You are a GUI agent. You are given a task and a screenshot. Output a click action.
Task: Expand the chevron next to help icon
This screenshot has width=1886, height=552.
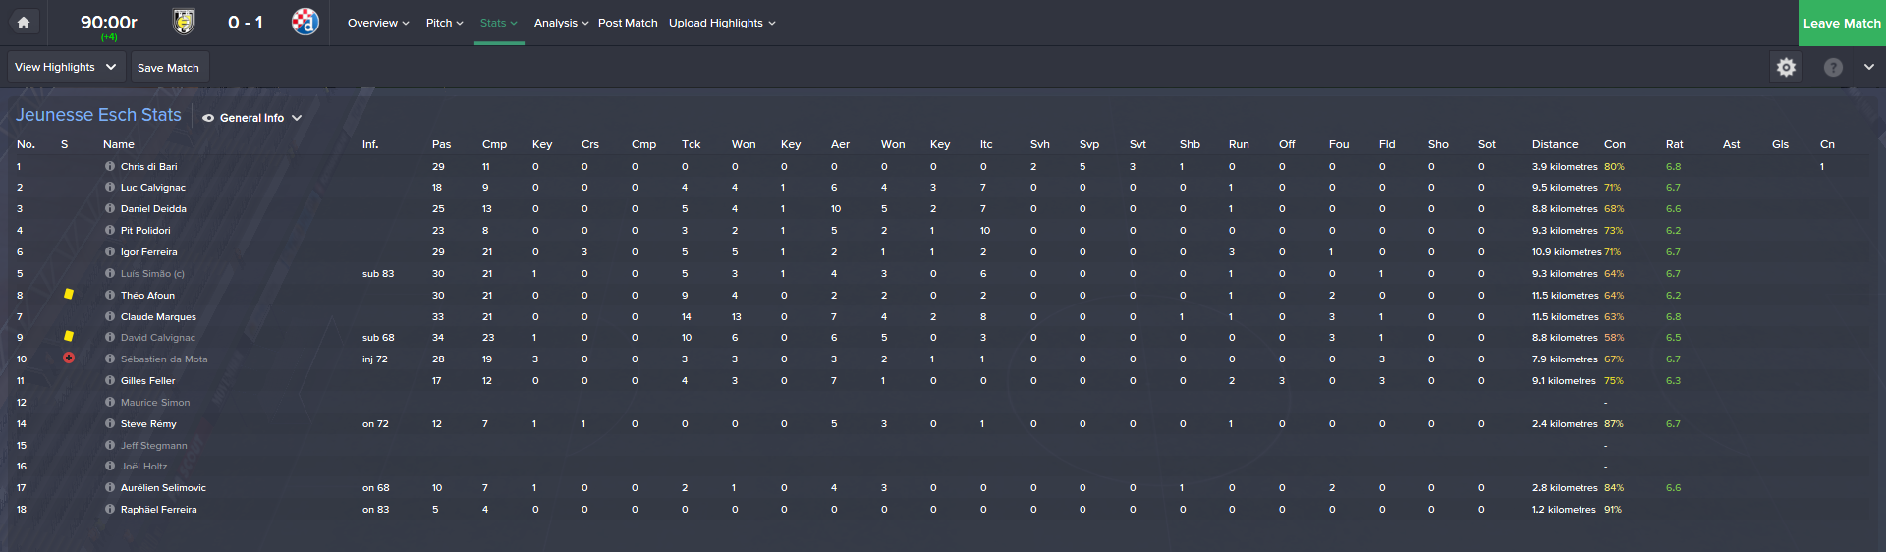(x=1868, y=67)
